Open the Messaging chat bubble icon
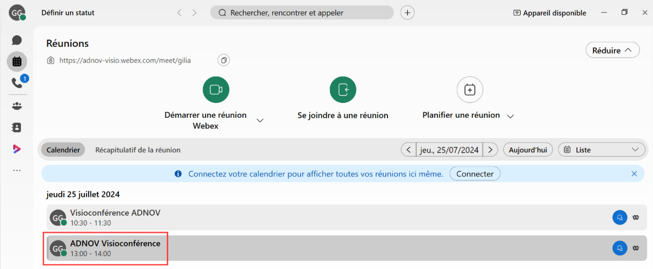The width and height of the screenshot is (653, 269). coord(17,40)
